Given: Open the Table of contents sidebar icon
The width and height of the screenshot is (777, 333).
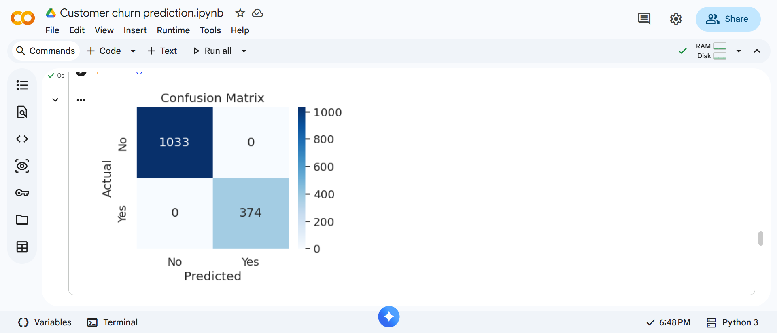Looking at the screenshot, I should 22,85.
